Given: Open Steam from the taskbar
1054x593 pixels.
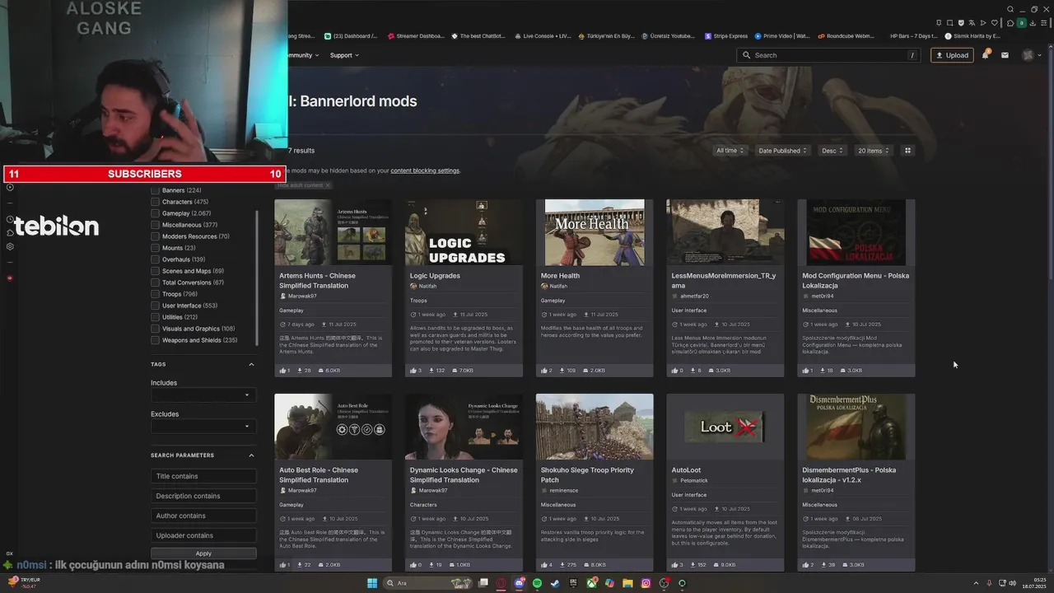Looking at the screenshot, I should tap(555, 583).
